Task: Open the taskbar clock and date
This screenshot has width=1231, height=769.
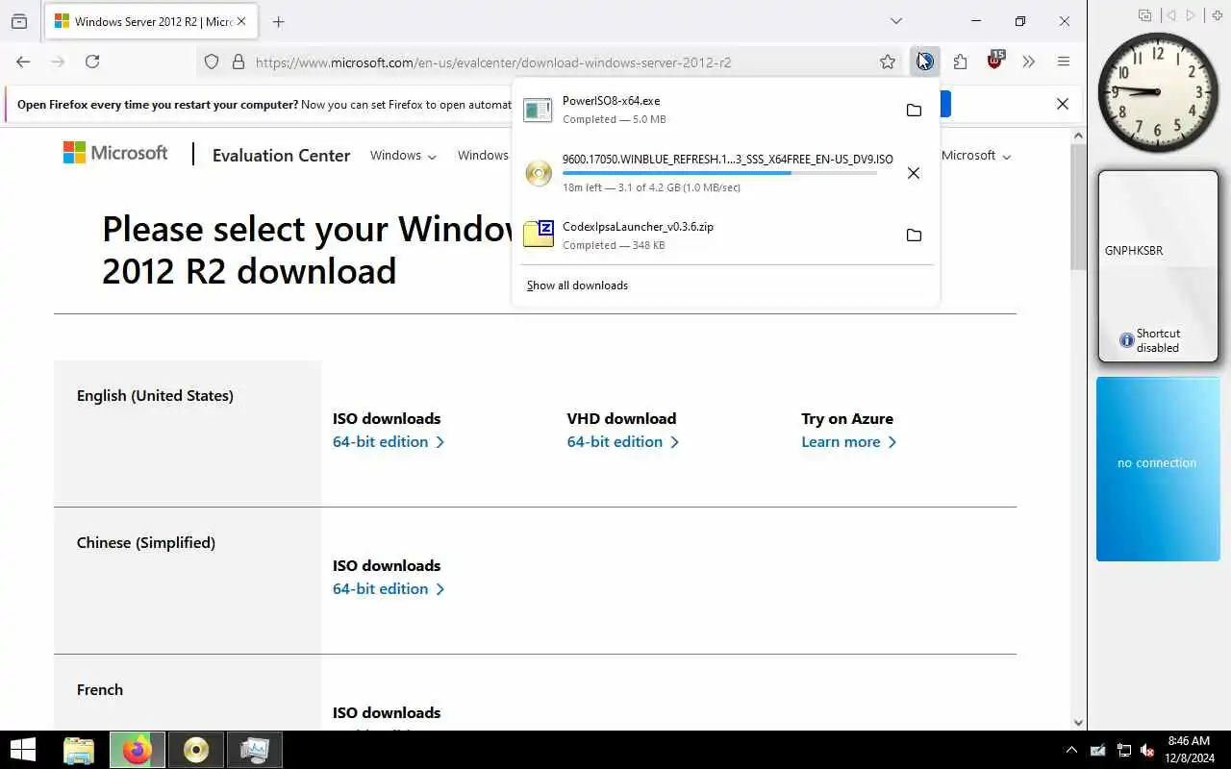Action: (1189, 750)
